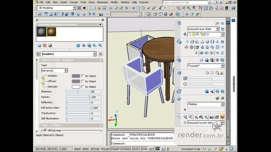Toggle OTRACK button in status bar
The width and height of the screenshot is (271, 152).
tap(126, 149)
